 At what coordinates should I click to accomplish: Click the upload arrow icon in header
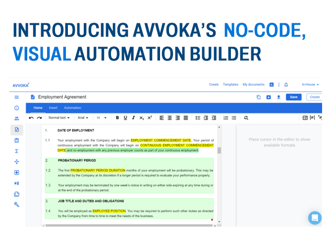[278, 97]
